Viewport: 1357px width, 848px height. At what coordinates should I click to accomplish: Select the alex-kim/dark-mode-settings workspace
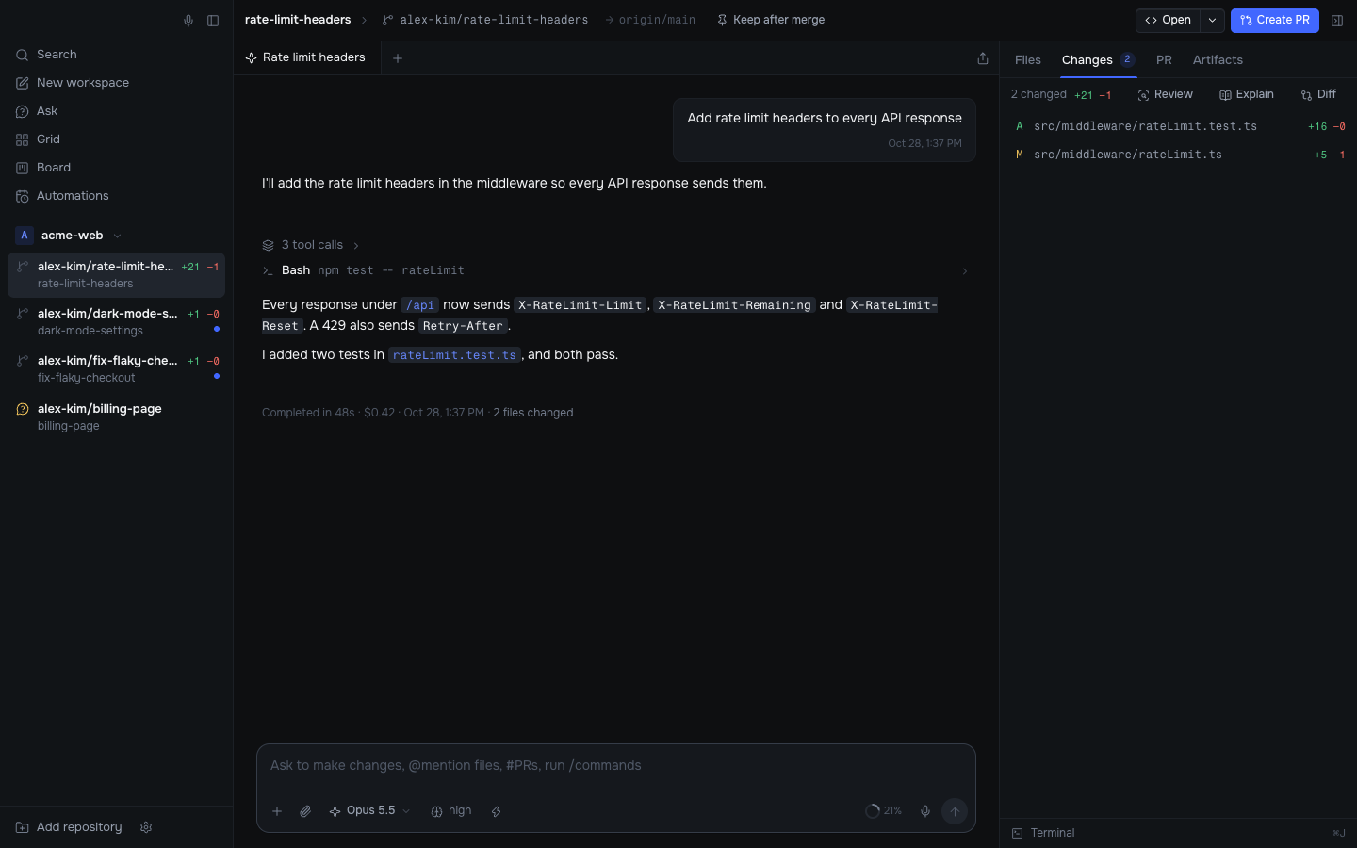tap(116, 321)
